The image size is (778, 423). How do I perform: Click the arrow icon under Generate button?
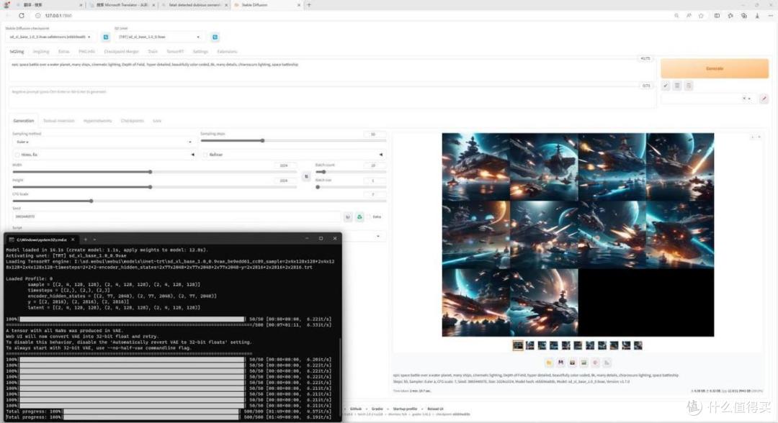pyautogui.click(x=666, y=86)
